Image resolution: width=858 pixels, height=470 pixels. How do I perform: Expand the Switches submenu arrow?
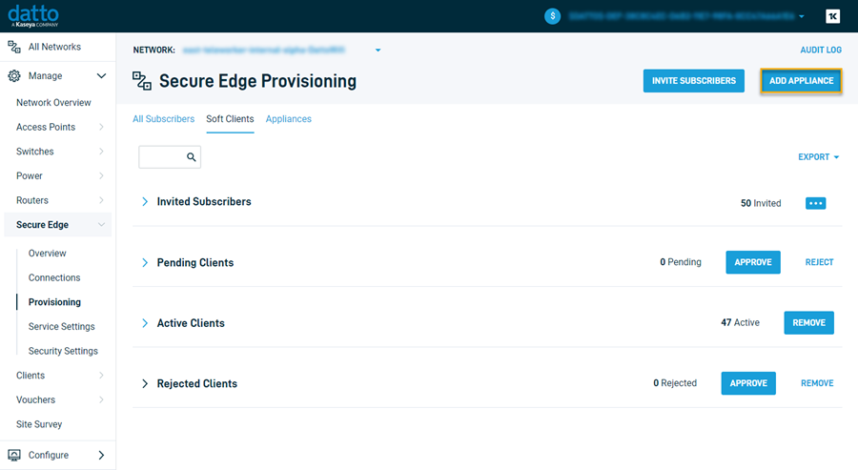101,151
